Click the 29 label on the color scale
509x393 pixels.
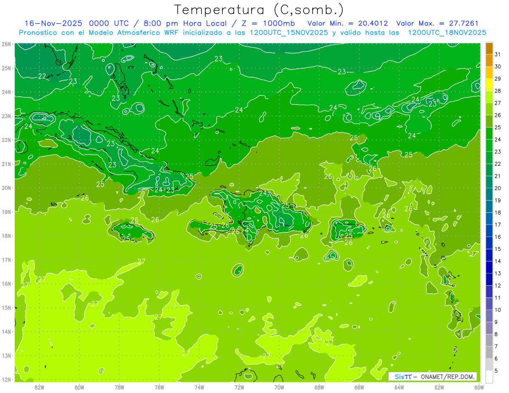click(x=498, y=78)
